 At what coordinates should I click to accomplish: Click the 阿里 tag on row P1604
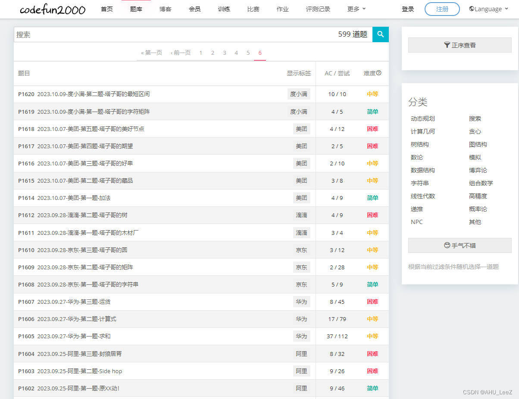(301, 354)
